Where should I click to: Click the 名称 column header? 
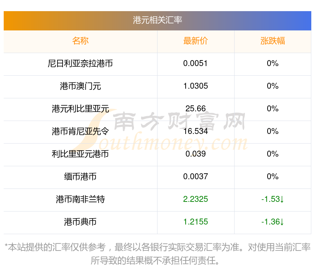point(80,41)
